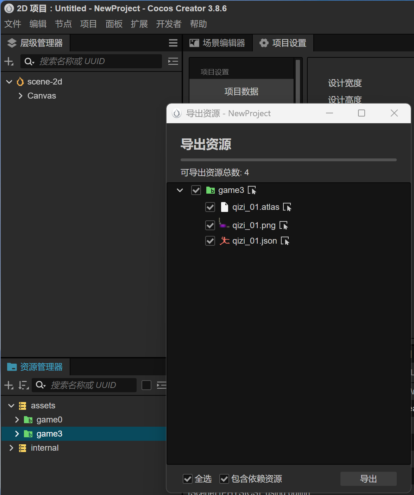The image size is (414, 495).
Task: Click the 项目设置 tab gear icon
Action: coord(264,43)
